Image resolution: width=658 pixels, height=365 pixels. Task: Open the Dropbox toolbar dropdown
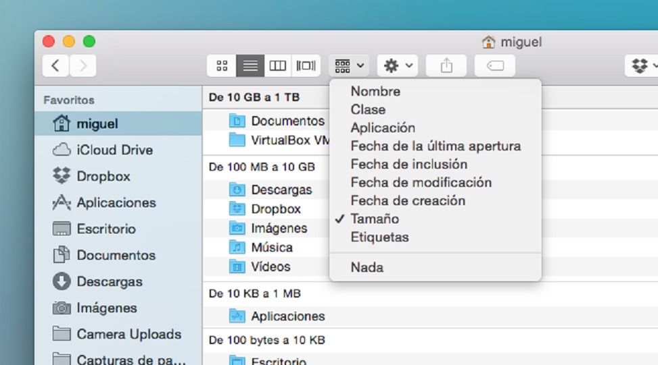pos(642,65)
